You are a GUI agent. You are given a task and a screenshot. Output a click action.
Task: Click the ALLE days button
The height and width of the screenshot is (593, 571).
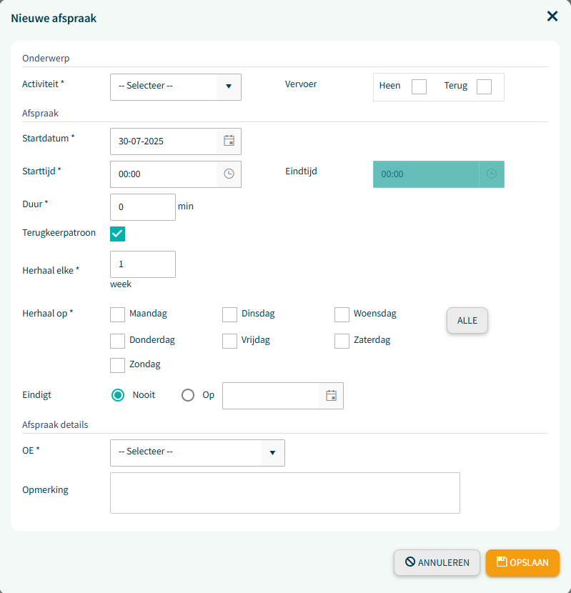point(467,320)
